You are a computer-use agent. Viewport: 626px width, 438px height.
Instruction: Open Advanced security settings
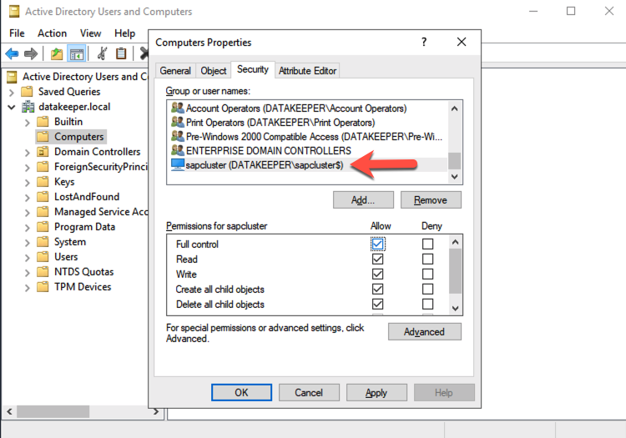[x=424, y=331]
